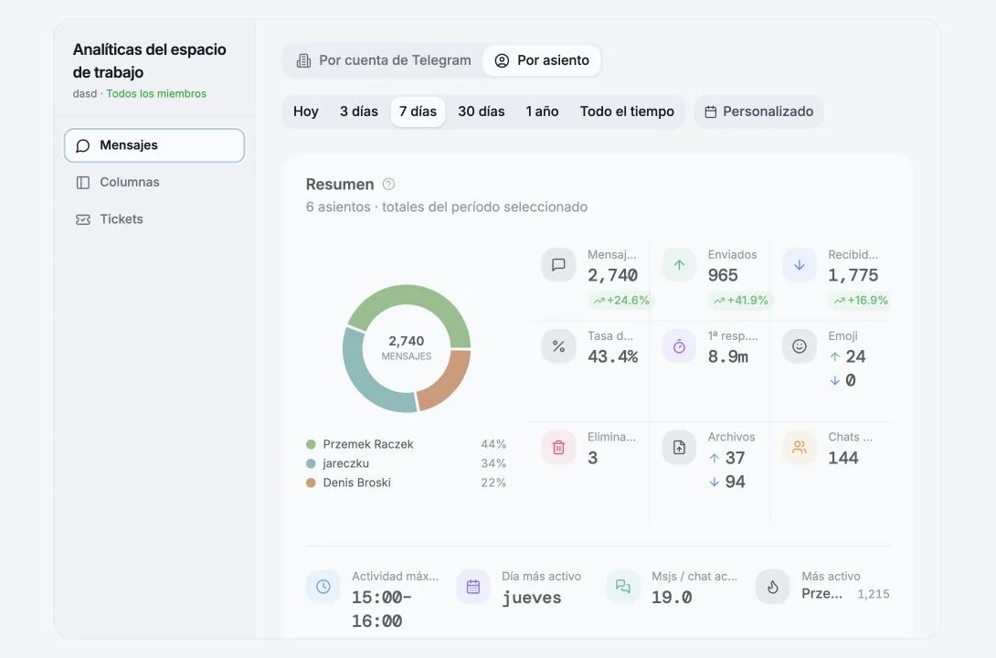The image size is (996, 658).
Task: Click the percent icon for Tasa d... stat
Action: pyautogui.click(x=558, y=346)
